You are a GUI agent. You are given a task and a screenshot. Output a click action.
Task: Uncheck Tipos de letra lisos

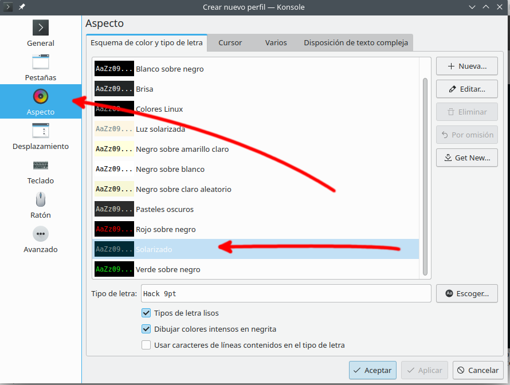(146, 313)
